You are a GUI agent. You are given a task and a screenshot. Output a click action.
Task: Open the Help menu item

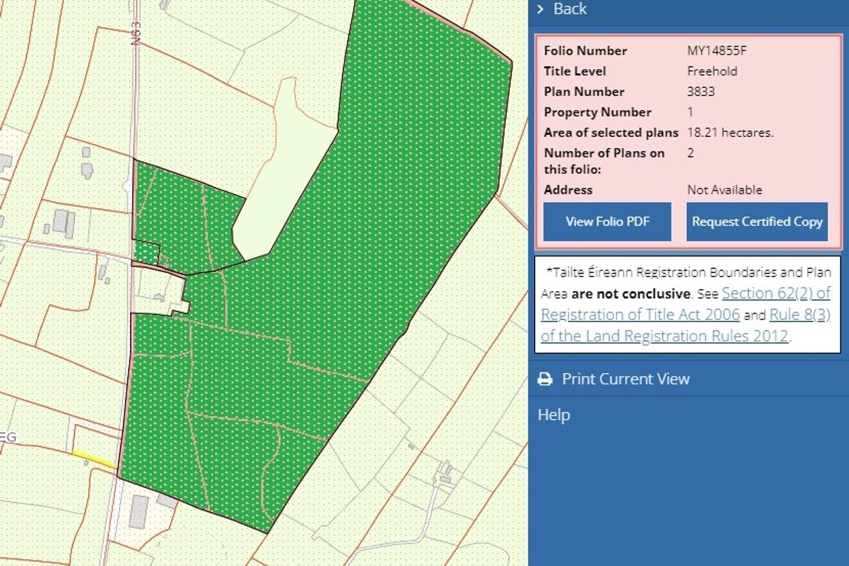[x=554, y=414]
